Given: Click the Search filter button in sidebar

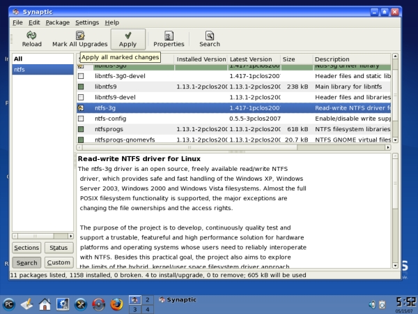Looking at the screenshot, I should click(x=26, y=263).
